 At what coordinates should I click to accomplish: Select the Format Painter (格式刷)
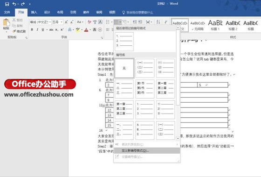(x=19, y=31)
